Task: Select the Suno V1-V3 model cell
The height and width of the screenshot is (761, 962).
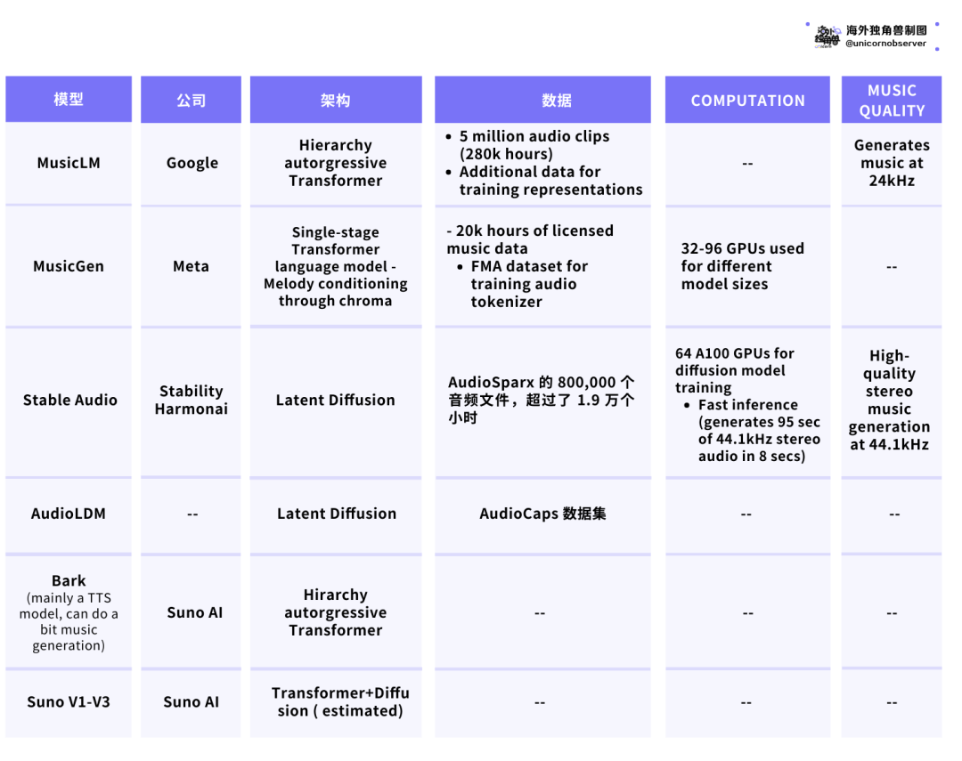Action: 69,703
